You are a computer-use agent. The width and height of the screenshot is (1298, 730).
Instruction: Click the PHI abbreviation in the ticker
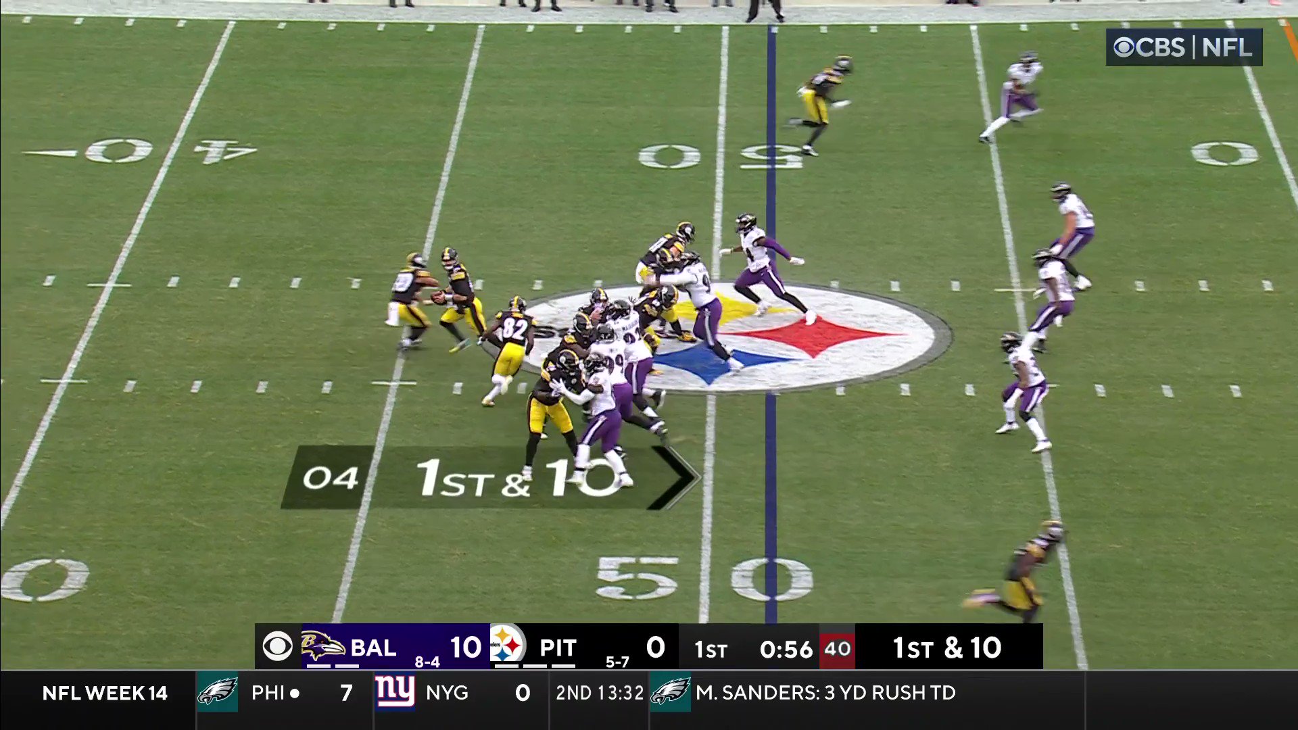click(x=268, y=693)
